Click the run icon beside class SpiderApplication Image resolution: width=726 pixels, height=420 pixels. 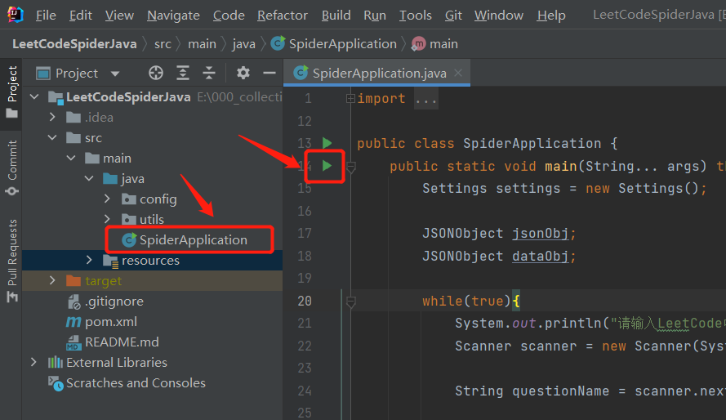(x=327, y=143)
